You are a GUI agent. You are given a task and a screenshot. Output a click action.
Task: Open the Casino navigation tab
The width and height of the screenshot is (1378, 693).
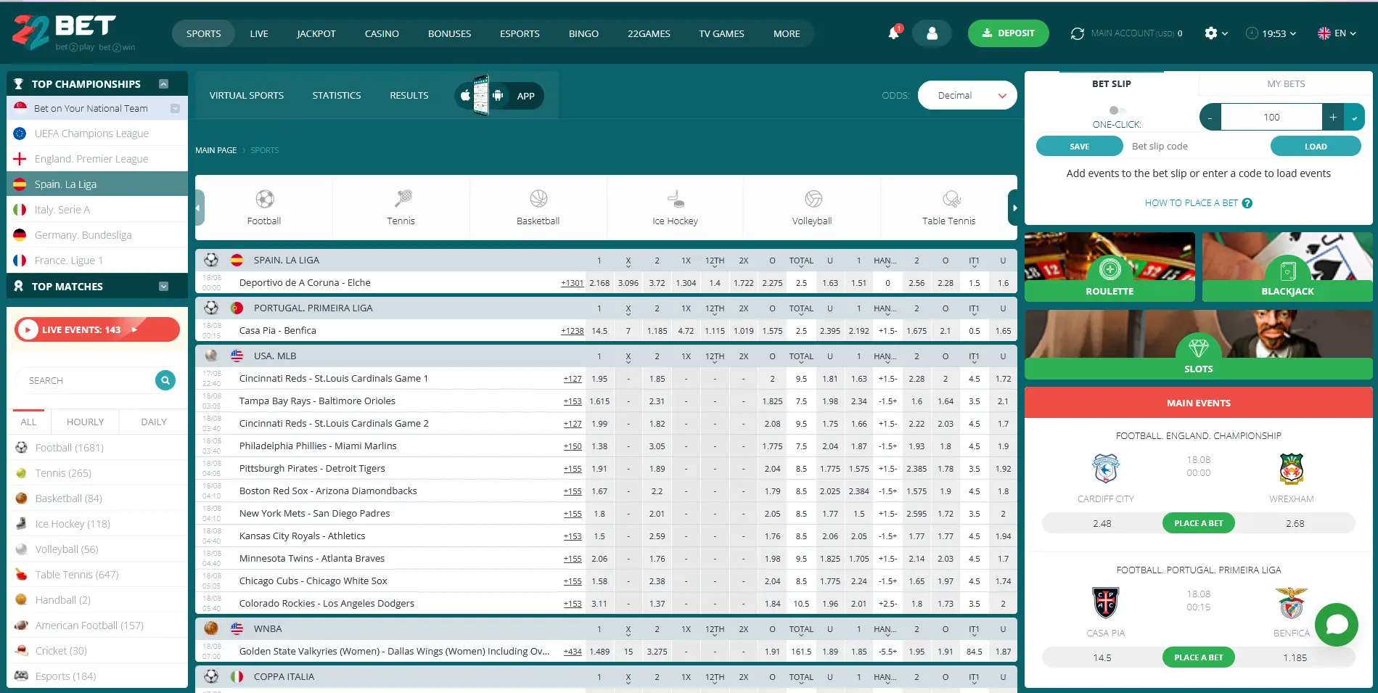[x=382, y=33]
